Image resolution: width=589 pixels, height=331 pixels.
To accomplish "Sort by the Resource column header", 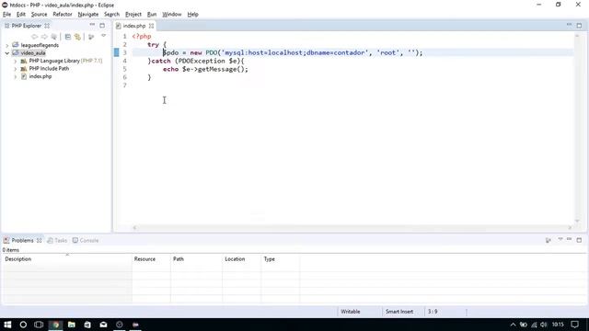I will [151, 259].
